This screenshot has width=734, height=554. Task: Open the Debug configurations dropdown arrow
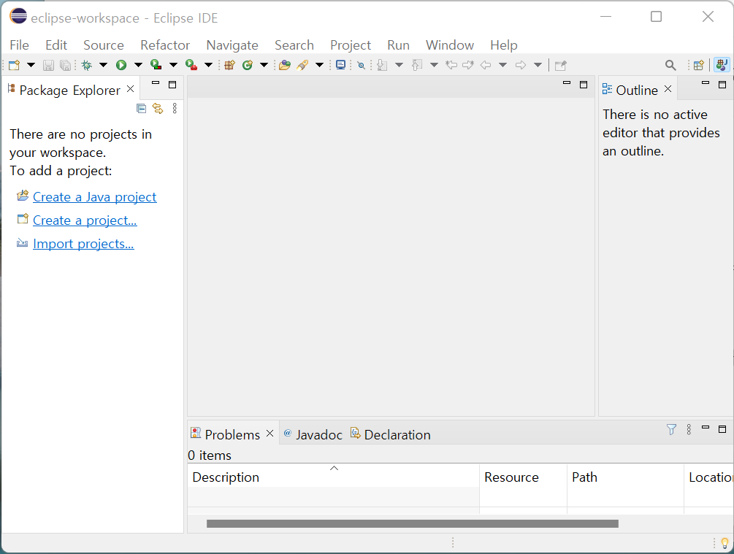tap(103, 65)
